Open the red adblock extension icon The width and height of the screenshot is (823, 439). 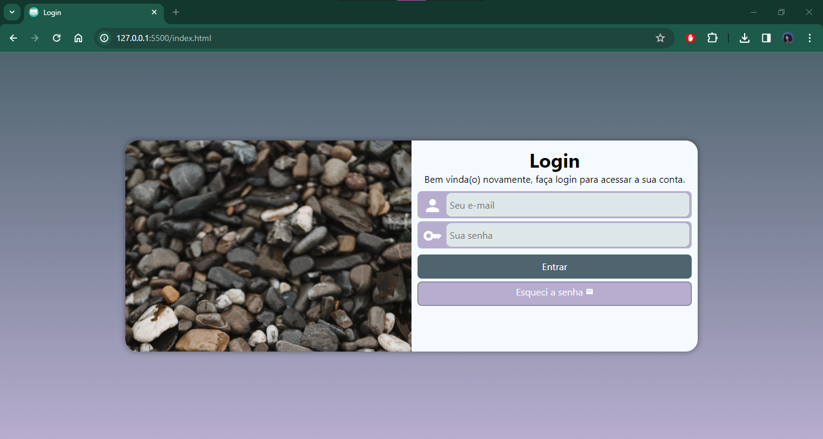point(690,38)
